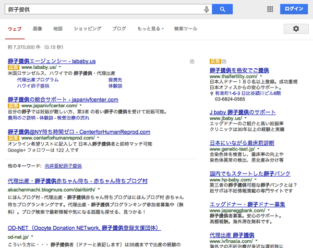
Task: Switch to the 地図 tab
Action: 58,29
